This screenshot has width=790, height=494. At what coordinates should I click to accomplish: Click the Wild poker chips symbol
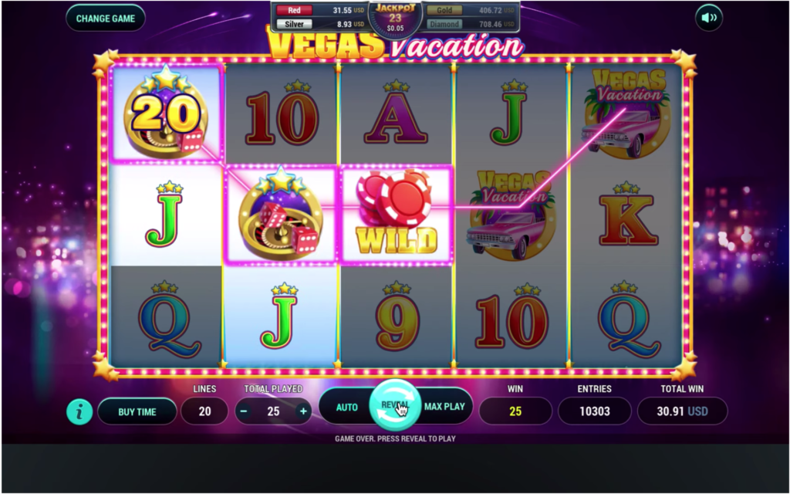tap(396, 213)
